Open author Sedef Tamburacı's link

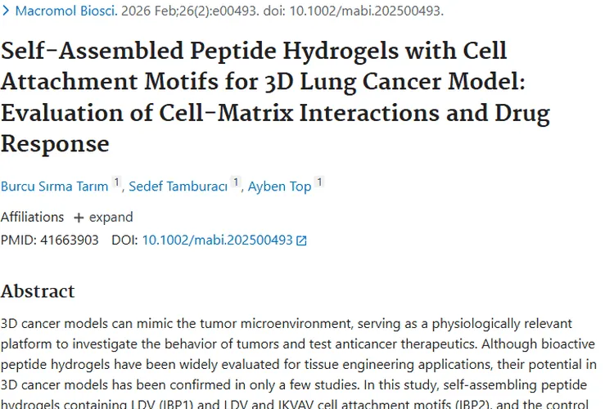[178, 187]
